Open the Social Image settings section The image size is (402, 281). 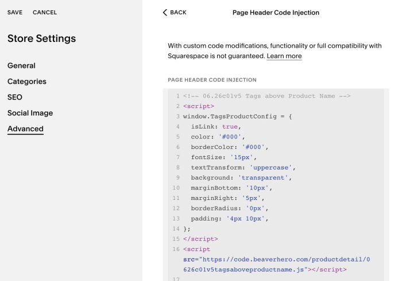[x=30, y=113]
